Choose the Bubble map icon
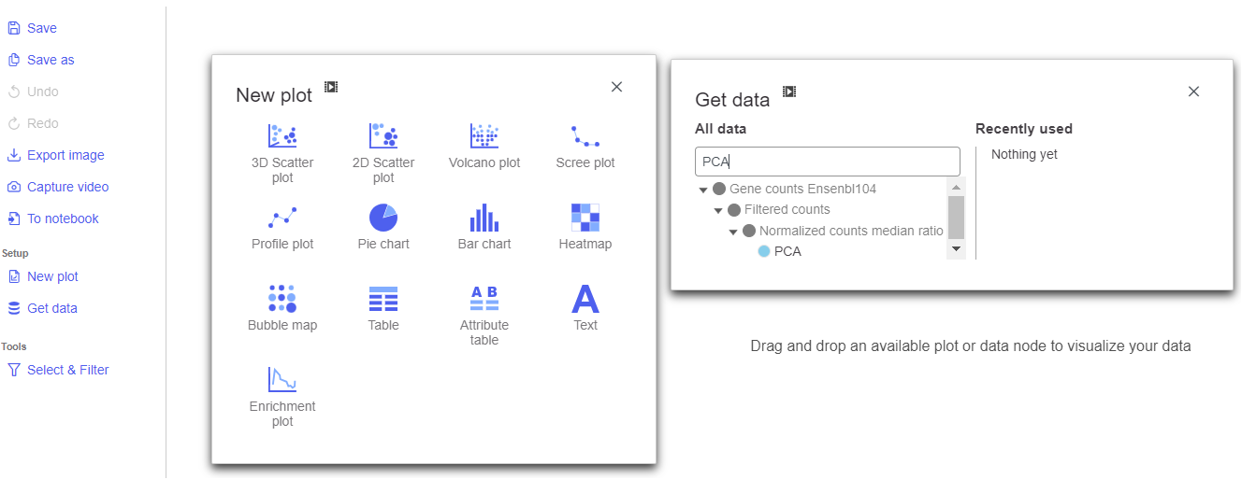Viewport: 1242px width, 479px height. click(x=282, y=299)
